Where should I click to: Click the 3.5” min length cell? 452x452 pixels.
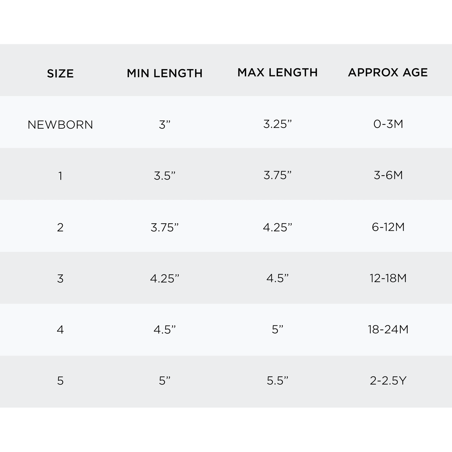pos(165,176)
